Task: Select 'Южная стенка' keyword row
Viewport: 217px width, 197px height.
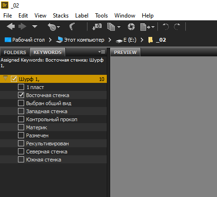Action: pyautogui.click(x=53, y=160)
